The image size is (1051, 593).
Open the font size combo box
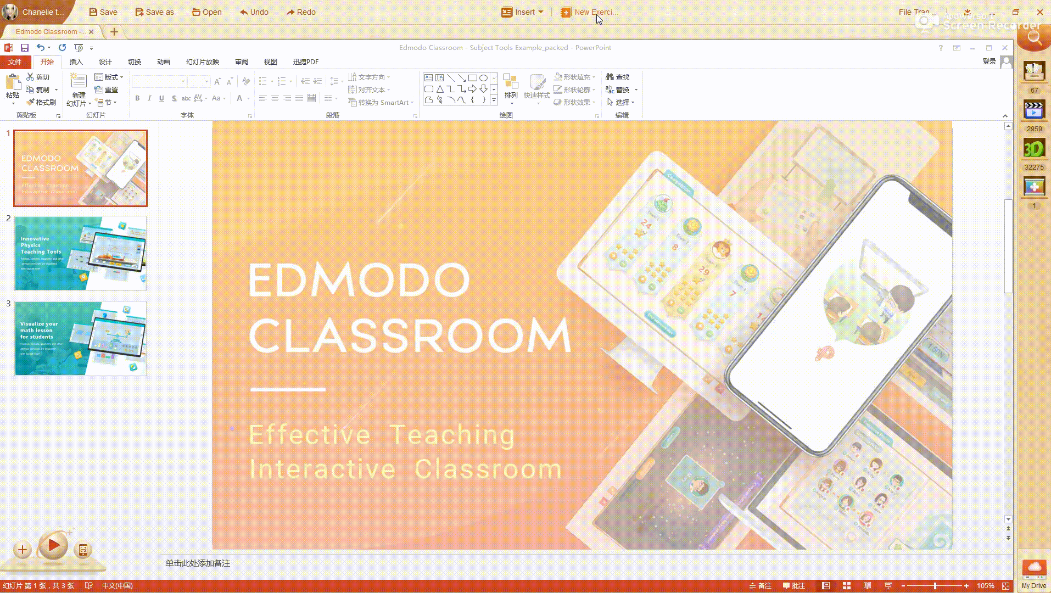199,82
